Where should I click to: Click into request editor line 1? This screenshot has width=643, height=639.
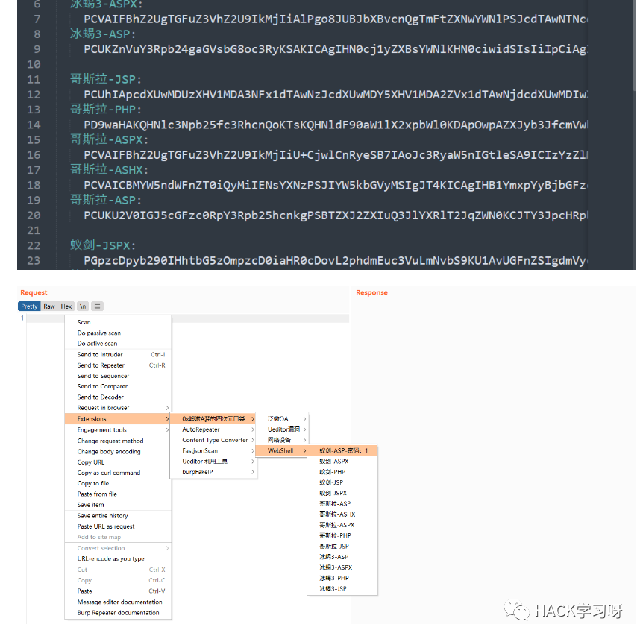click(188, 318)
